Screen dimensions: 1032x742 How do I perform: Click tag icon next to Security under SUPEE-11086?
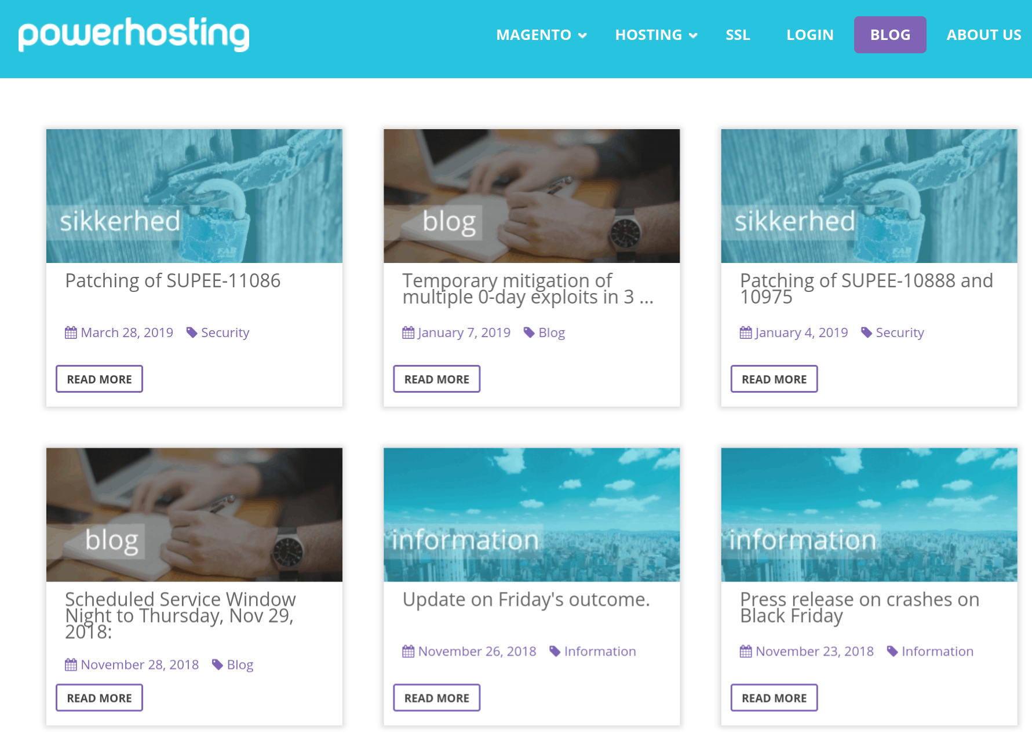192,332
